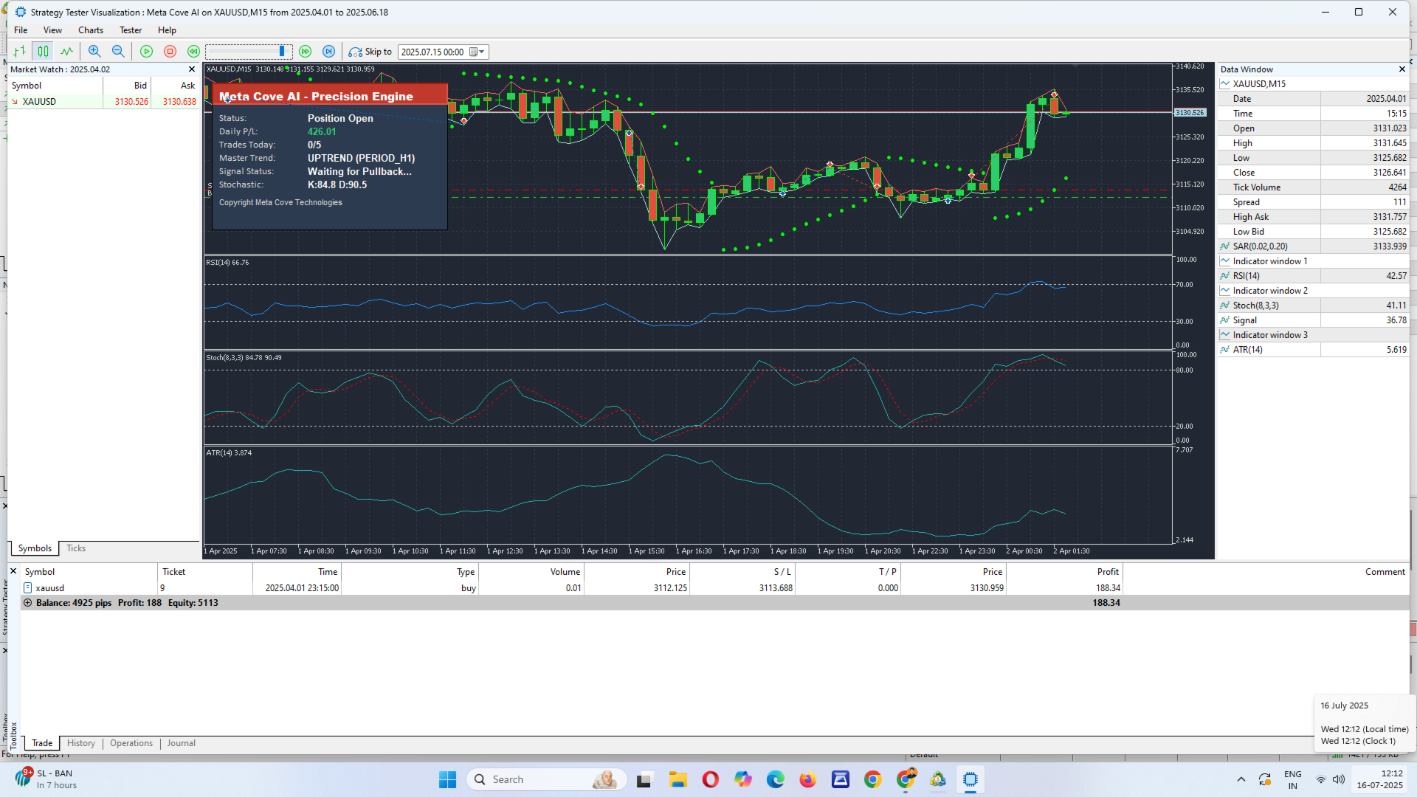This screenshot has height=797, width=1417.
Task: Open the Tester menu
Action: point(131,30)
